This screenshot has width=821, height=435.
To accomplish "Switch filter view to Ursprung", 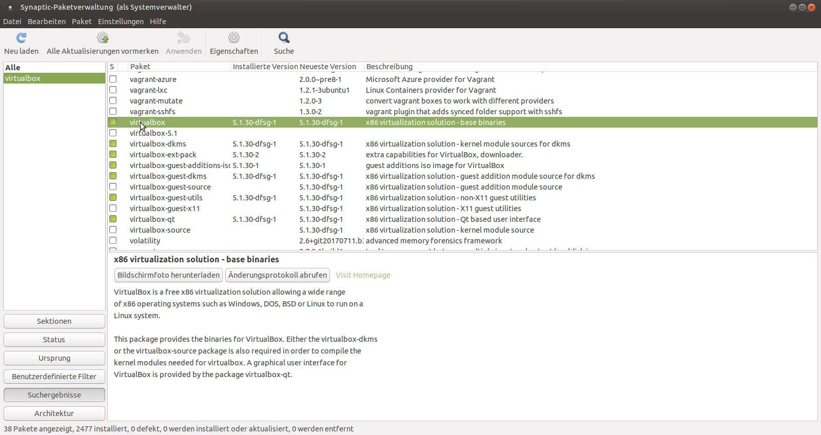I will coord(54,358).
